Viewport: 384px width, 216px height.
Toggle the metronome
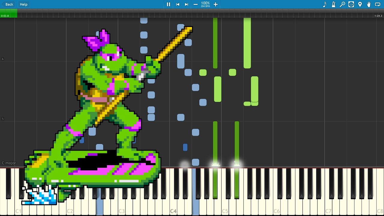point(334,4)
